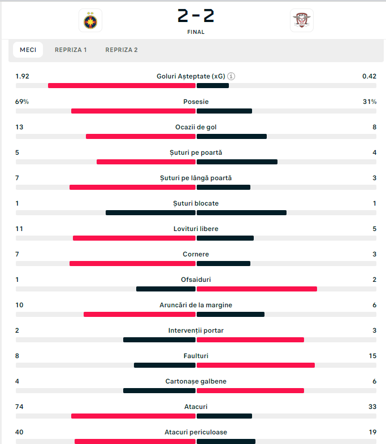This screenshot has height=444, width=386.
Task: Click the Cornere stat label
Action: [196, 254]
